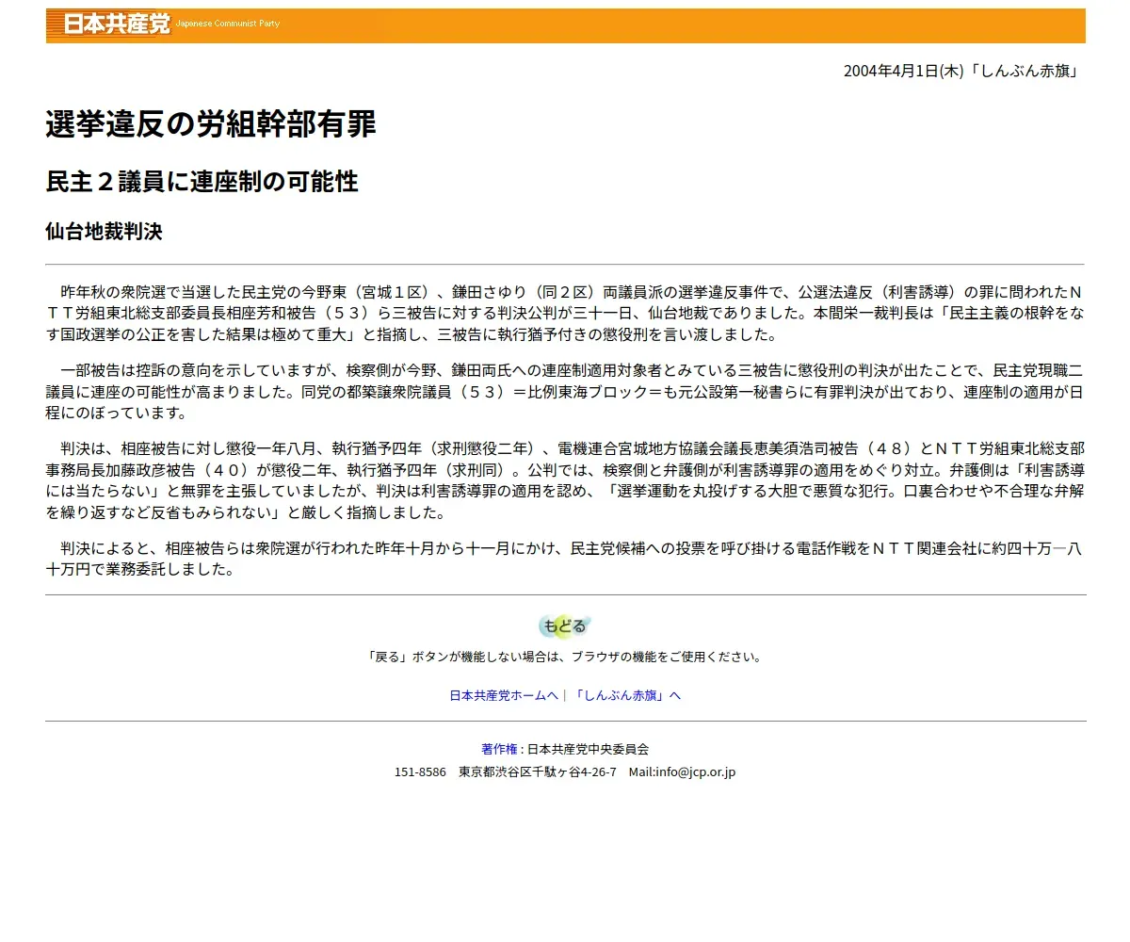Click the paragraph beginning 昨年秋の衆院選で当選した
The image size is (1130, 942).
(565, 312)
